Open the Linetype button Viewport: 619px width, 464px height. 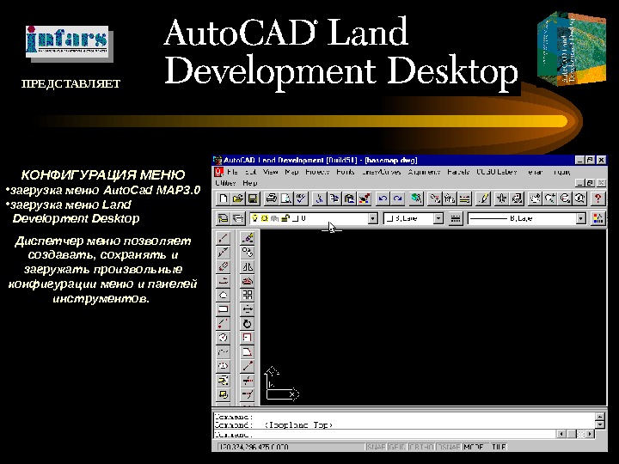[x=455, y=218]
